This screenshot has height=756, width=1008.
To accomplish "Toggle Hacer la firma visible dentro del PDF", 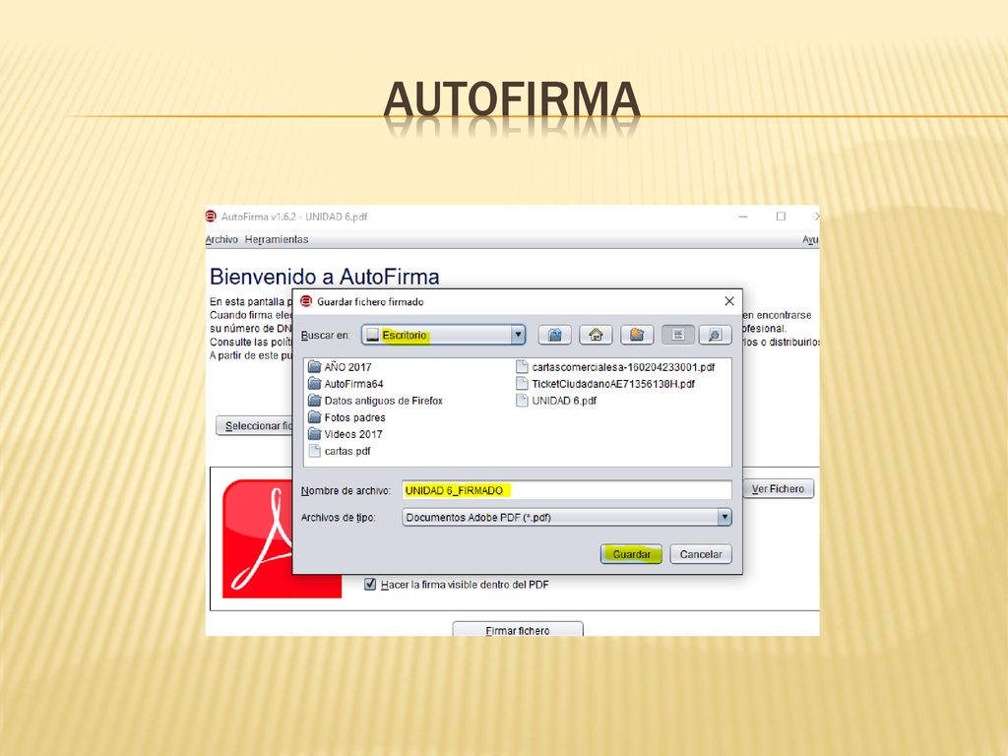I will pyautogui.click(x=370, y=584).
